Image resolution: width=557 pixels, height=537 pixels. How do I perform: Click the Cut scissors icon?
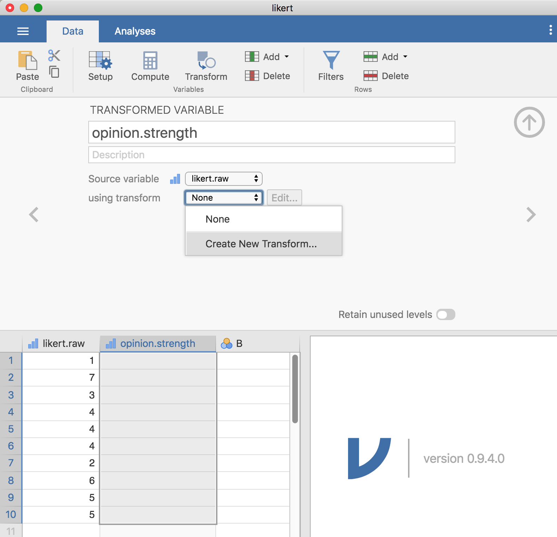point(54,55)
